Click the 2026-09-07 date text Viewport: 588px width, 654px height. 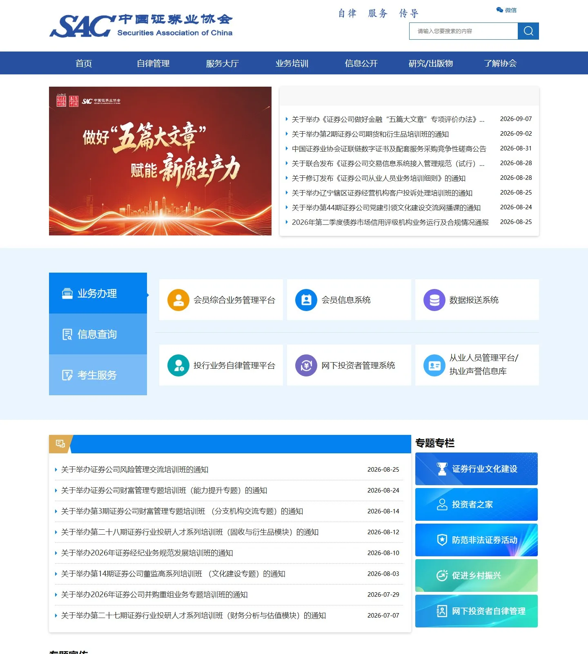pos(516,119)
